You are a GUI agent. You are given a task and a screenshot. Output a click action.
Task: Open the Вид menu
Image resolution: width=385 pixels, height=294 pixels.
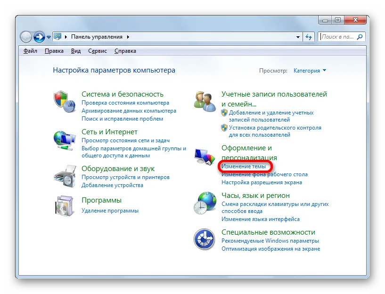point(76,51)
